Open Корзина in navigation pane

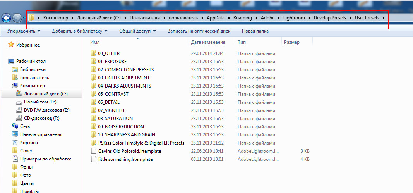[x=29, y=143]
